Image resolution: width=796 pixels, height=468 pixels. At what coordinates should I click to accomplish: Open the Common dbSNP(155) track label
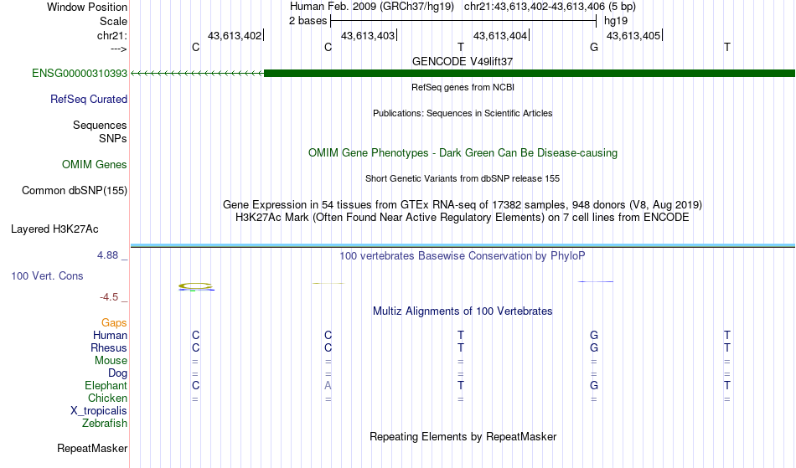[x=75, y=190]
